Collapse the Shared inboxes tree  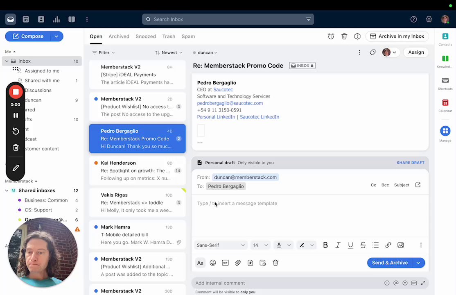[7, 191]
